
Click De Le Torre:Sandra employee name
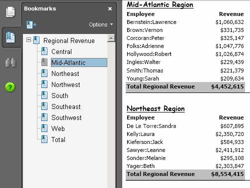[x=151, y=126]
